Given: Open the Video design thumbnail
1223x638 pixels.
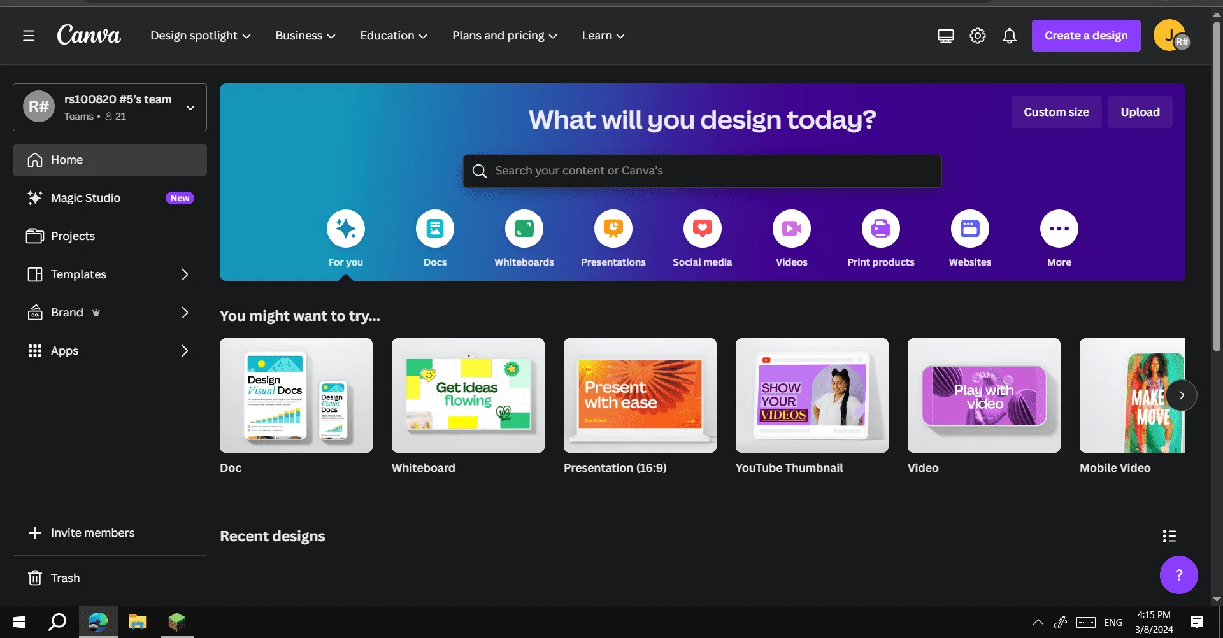Looking at the screenshot, I should pos(984,395).
